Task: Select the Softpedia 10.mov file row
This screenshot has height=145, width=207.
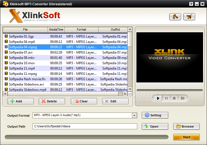Action: [65, 63]
